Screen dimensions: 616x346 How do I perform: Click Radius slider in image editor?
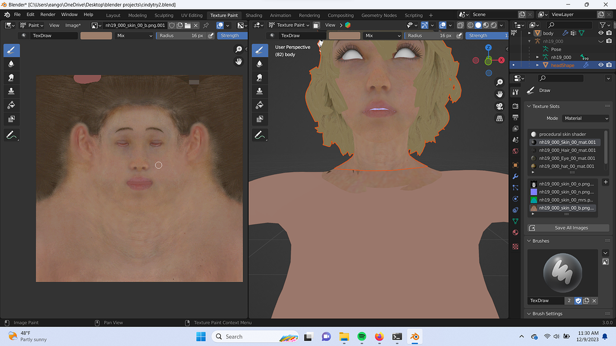pyautogui.click(x=181, y=35)
